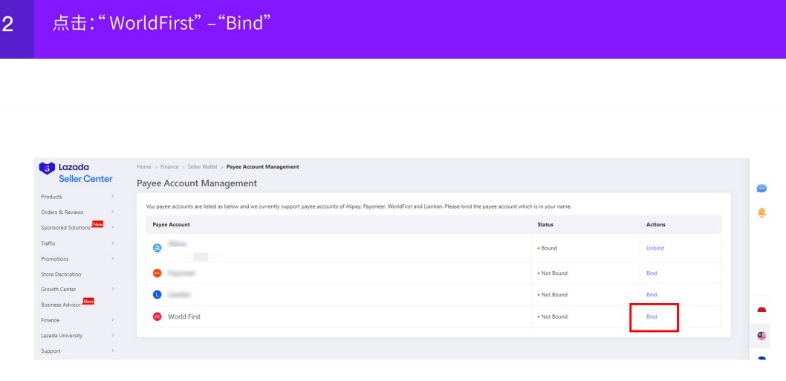Click the "World First" account name
Image resolution: width=786 pixels, height=381 pixels.
click(x=184, y=317)
